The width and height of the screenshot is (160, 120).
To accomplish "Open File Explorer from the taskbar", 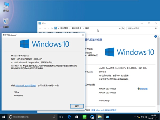I will 99,117.
